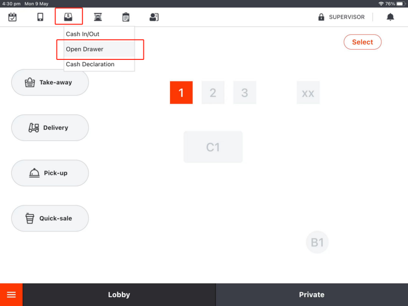Tap the mobile device icon
This screenshot has width=408, height=306.
pos(40,17)
